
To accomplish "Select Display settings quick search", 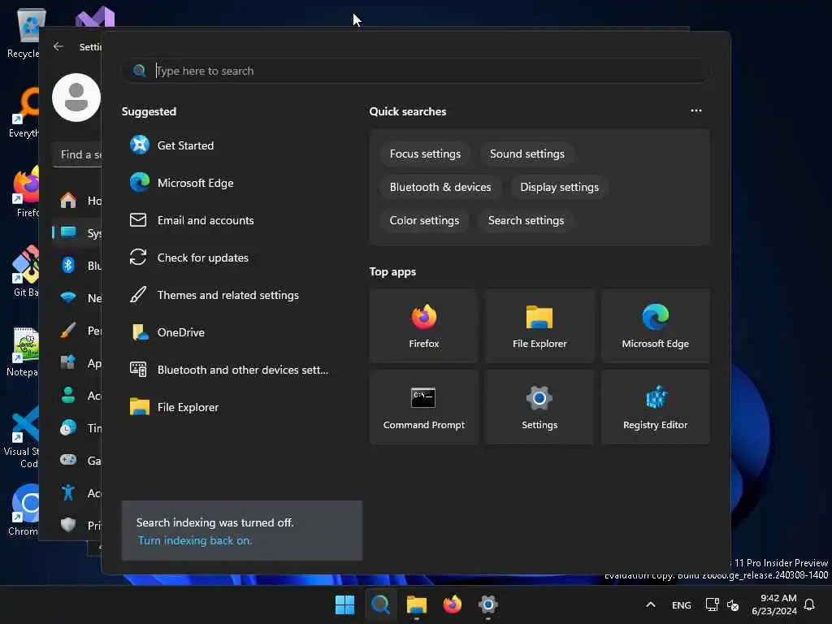I will 559,188.
